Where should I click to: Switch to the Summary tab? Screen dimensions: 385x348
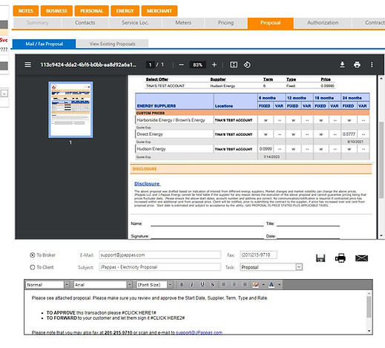[x=37, y=23]
